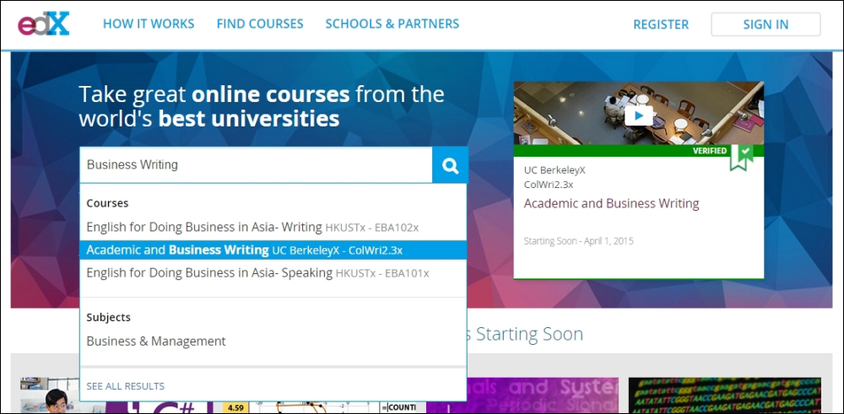Click the edX logo
The width and height of the screenshot is (844, 414).
coord(44,24)
